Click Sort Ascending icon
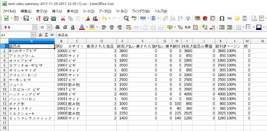The width and height of the screenshot is (267, 131). click(x=173, y=18)
